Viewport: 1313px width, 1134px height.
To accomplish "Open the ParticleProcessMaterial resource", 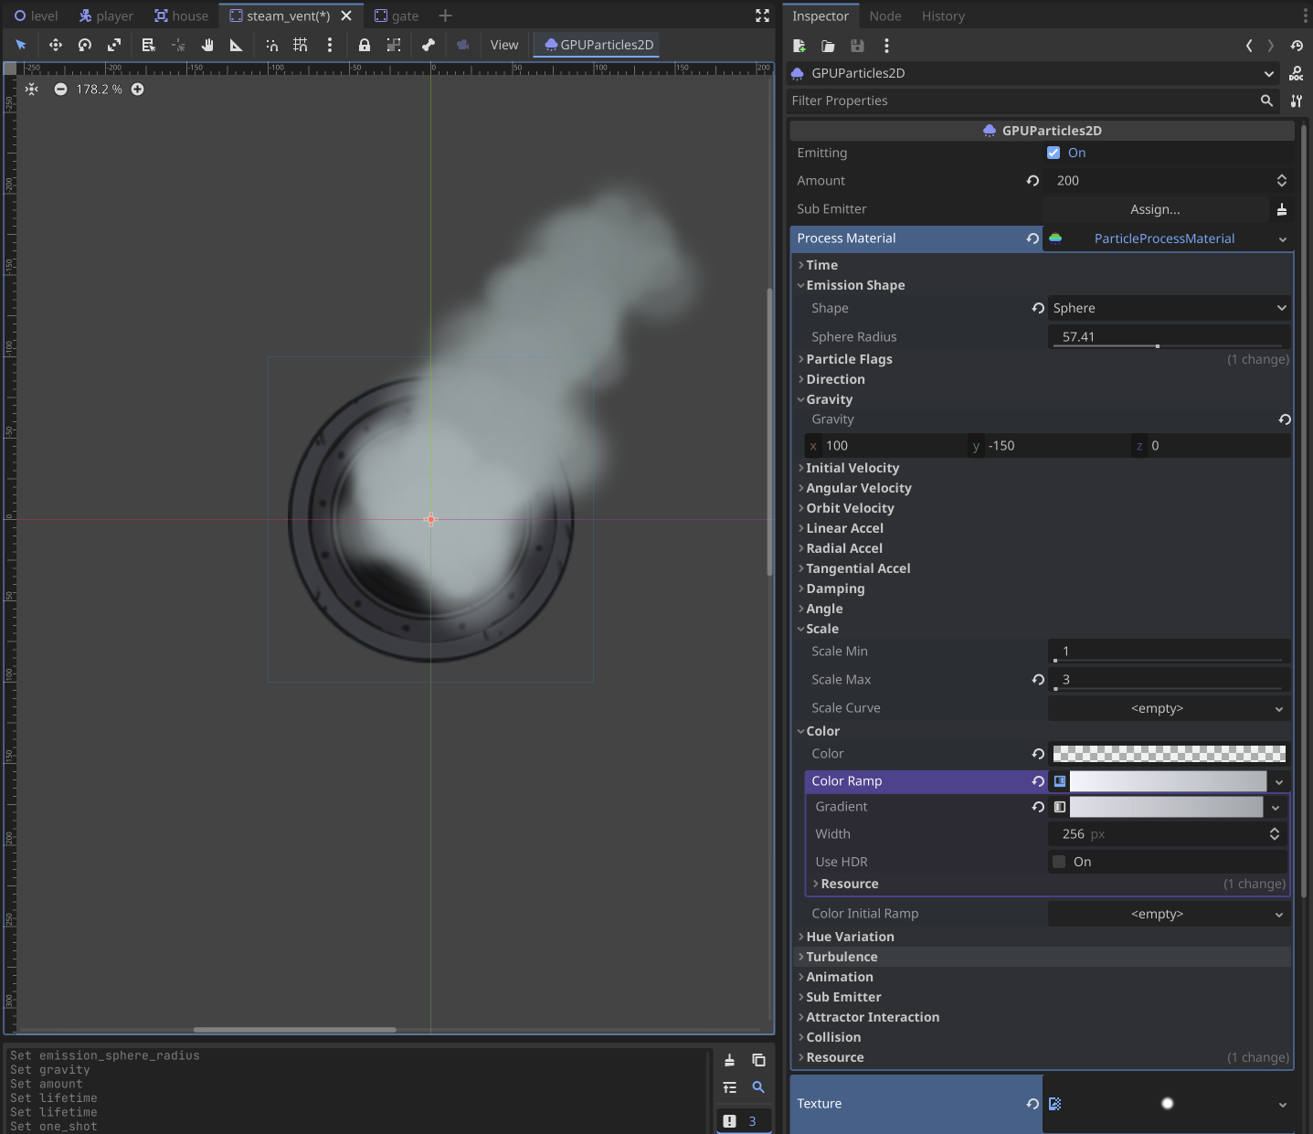I will [1164, 238].
